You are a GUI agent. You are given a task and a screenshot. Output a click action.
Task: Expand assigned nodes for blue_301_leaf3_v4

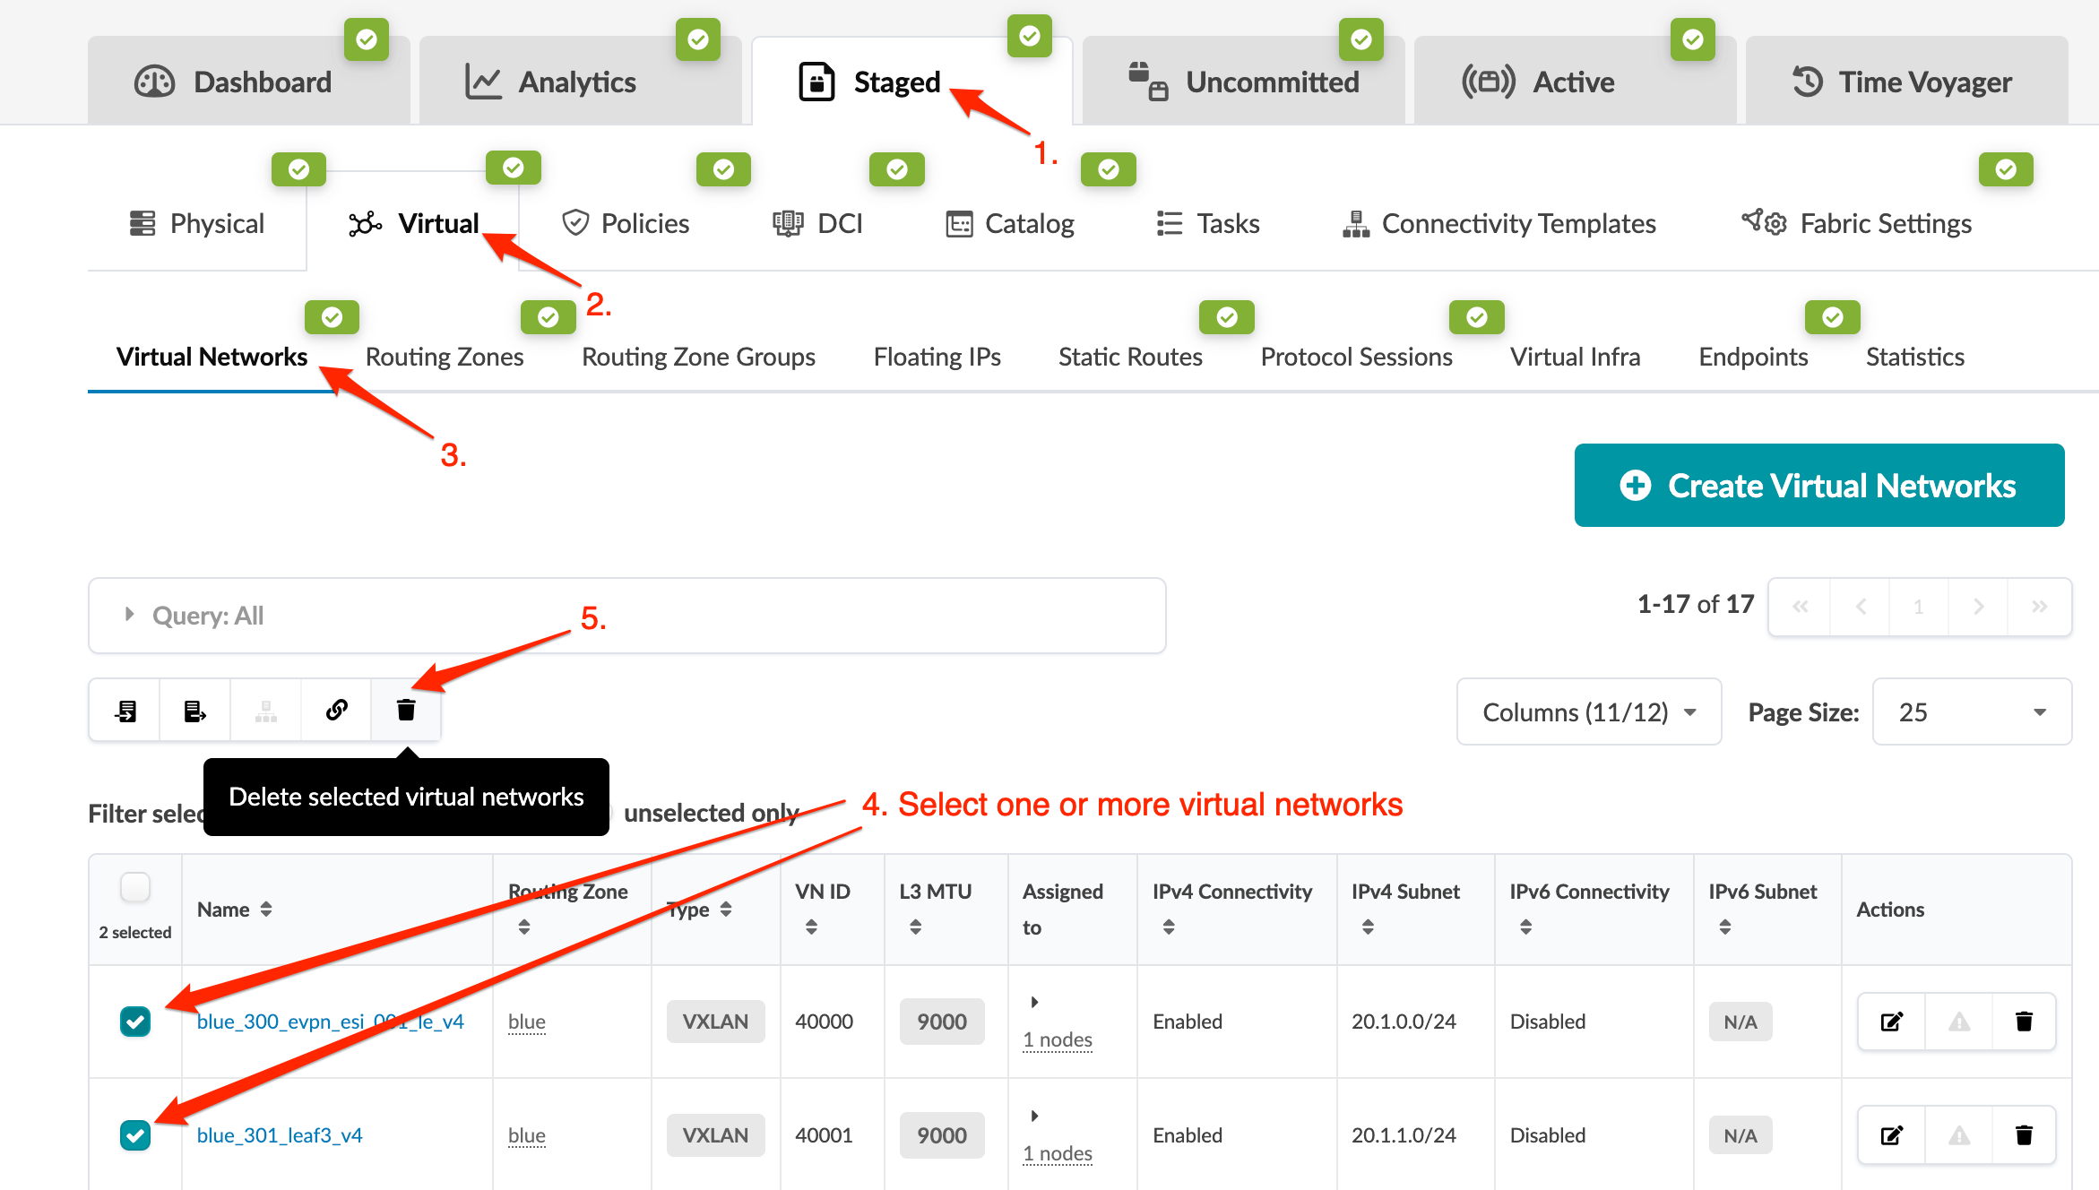pyautogui.click(x=1034, y=1116)
